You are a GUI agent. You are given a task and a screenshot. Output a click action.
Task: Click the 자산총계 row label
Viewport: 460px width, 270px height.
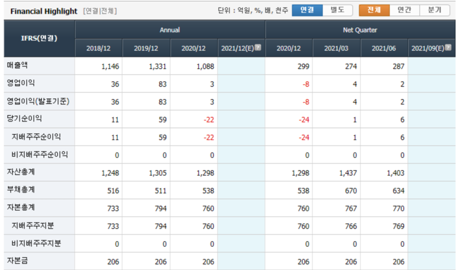[x=21, y=172]
